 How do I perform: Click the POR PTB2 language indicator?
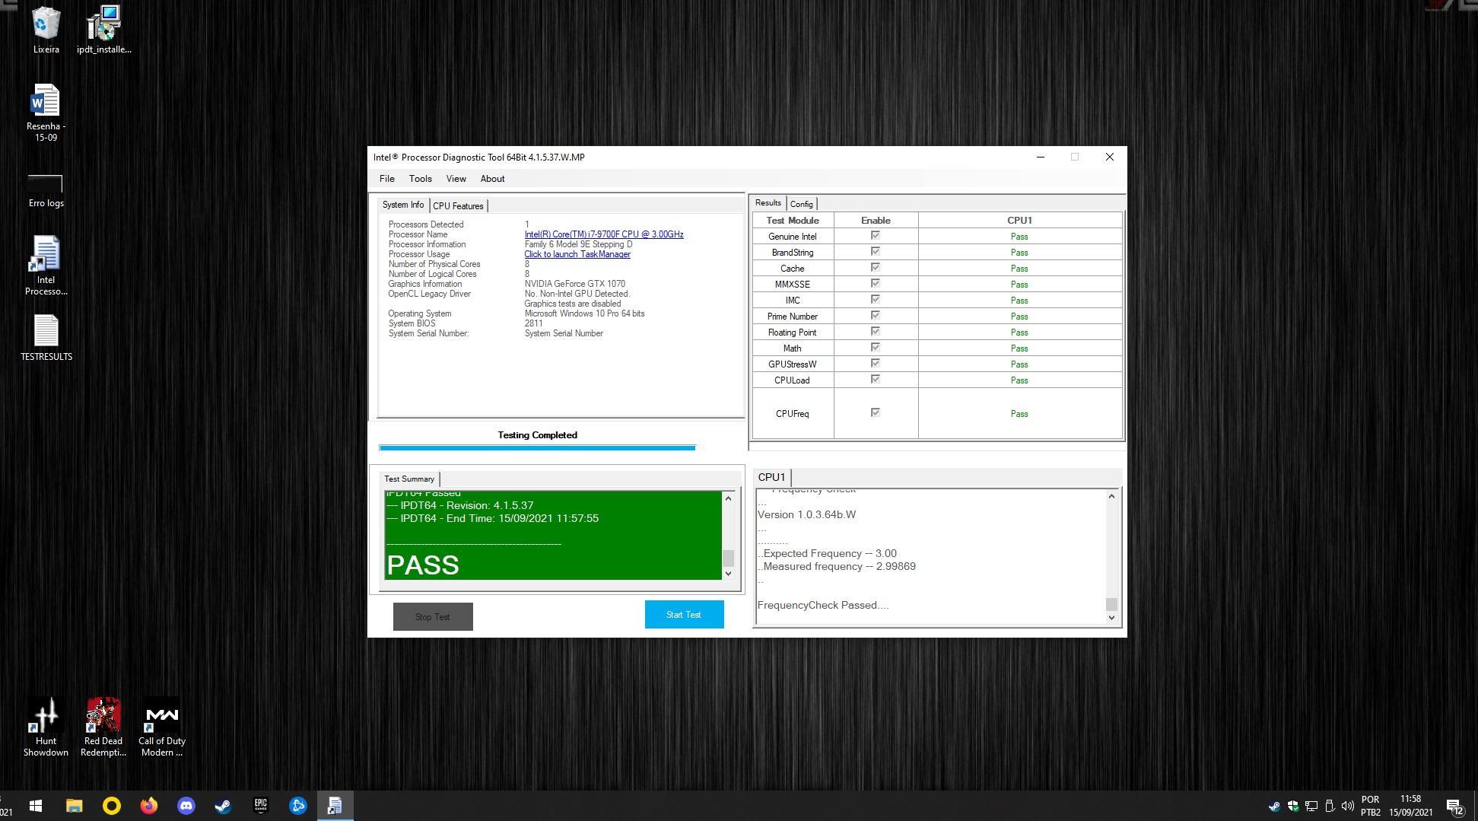pos(1371,806)
